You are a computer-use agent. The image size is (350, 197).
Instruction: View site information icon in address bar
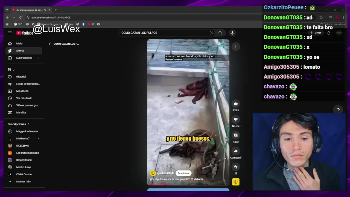click(x=28, y=18)
